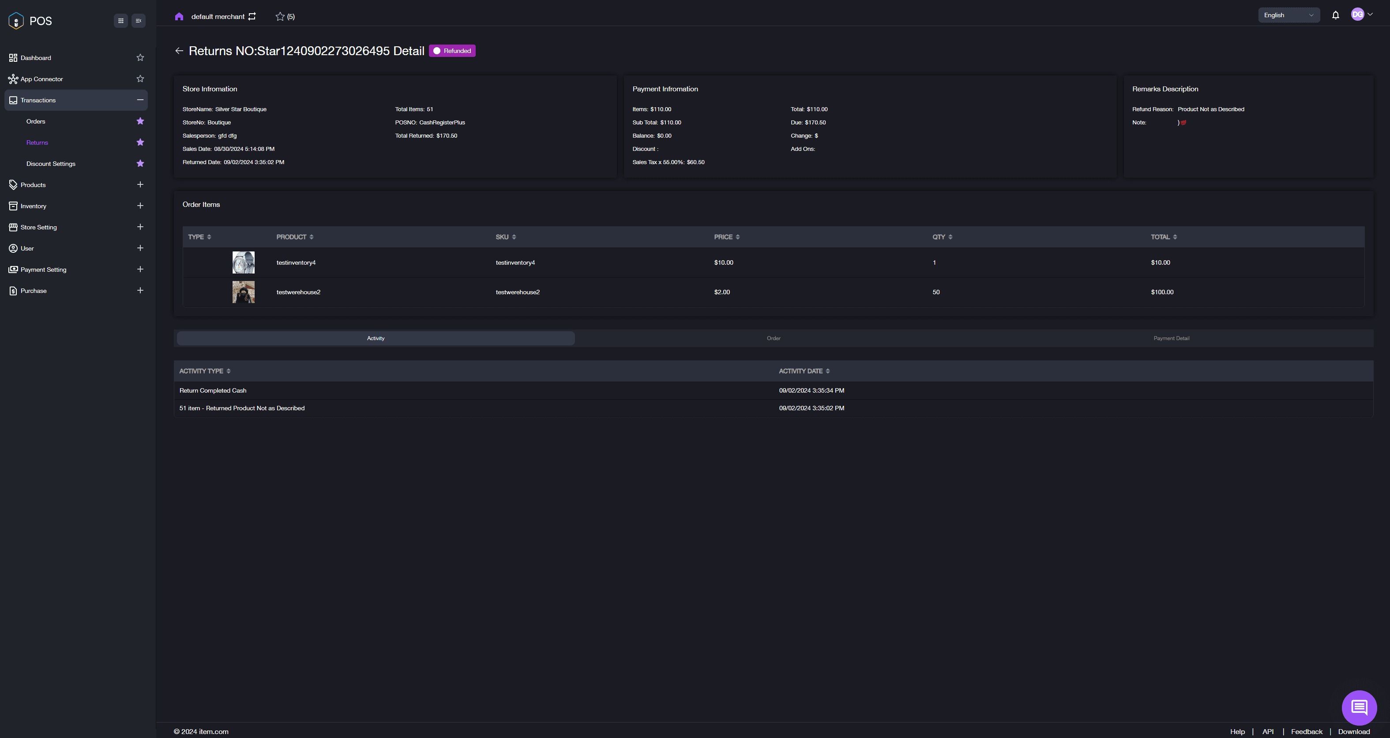Switch to the Order tab
The width and height of the screenshot is (1390, 738).
(x=774, y=338)
